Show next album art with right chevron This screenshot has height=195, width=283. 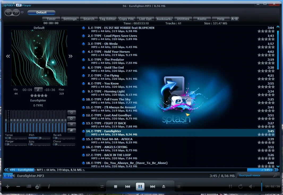coord(71,56)
